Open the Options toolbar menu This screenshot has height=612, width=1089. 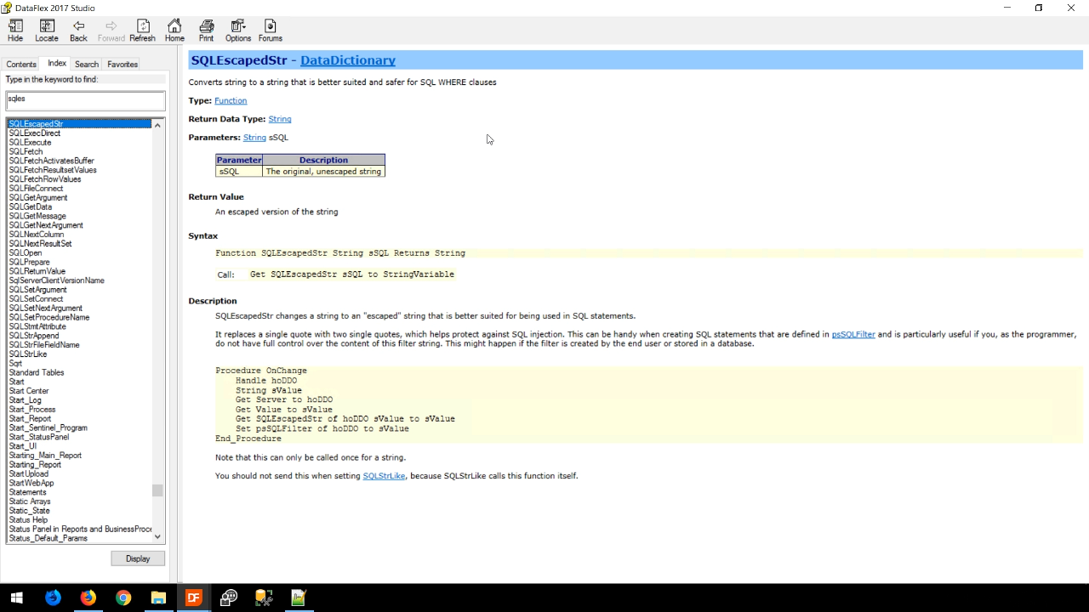point(238,31)
